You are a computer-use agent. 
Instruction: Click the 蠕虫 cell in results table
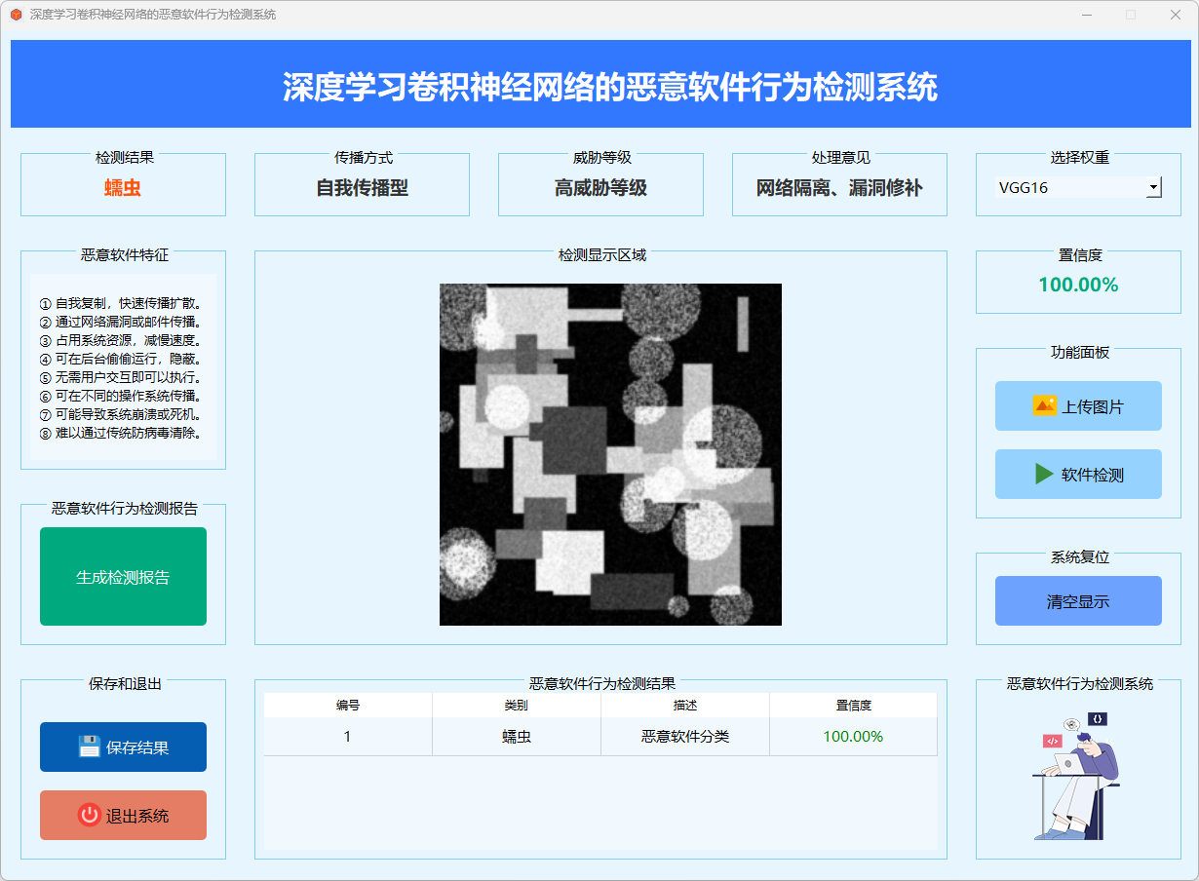point(517,737)
